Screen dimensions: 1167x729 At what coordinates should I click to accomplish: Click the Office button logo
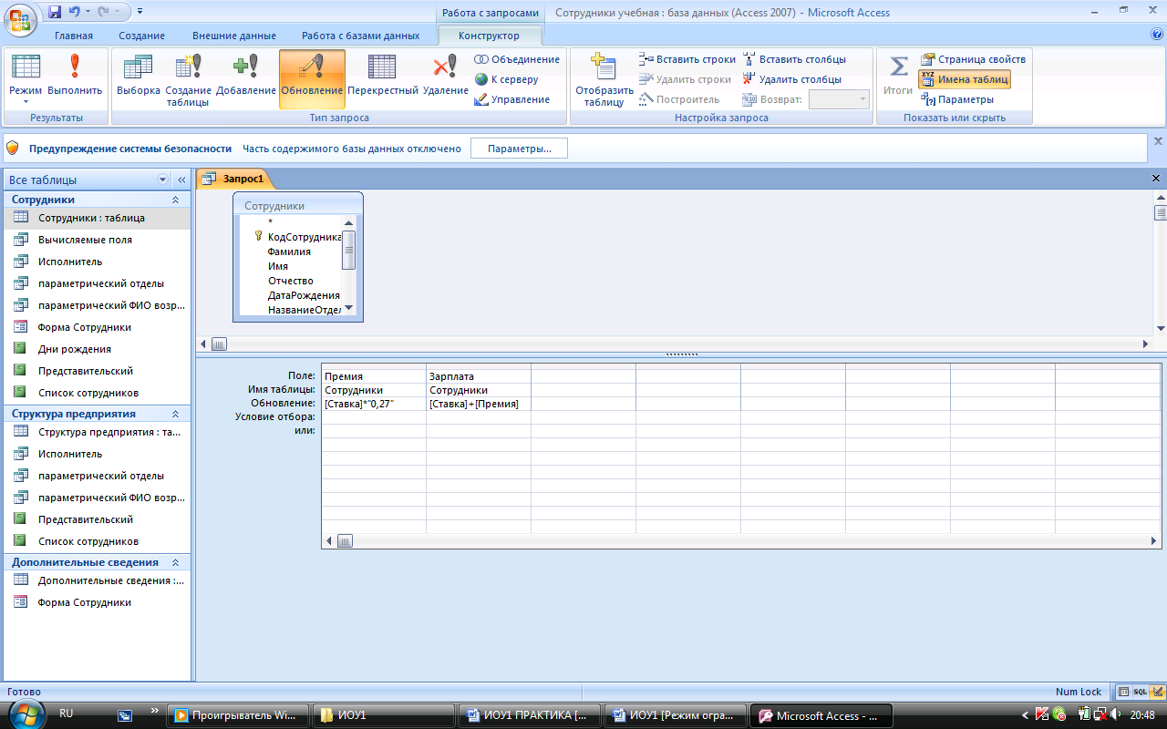click(21, 17)
